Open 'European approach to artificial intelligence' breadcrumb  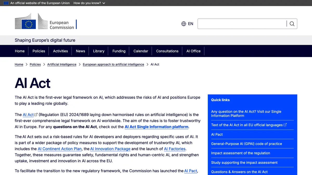[113, 64]
